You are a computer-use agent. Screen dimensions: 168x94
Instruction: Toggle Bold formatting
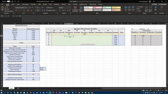pyautogui.click(x=16, y=10)
